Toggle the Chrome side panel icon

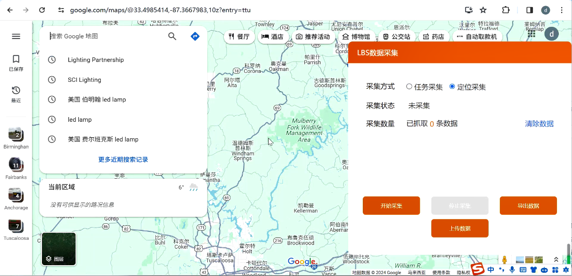click(530, 10)
